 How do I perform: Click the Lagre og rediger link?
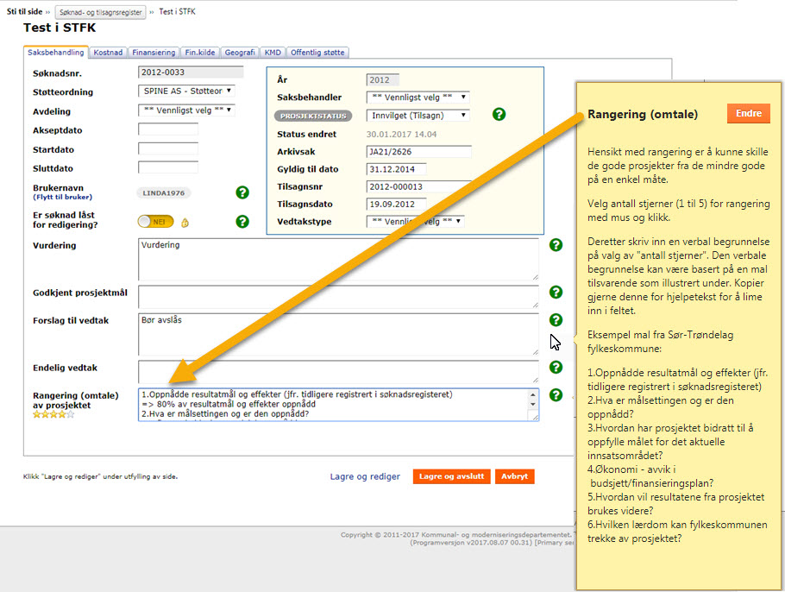click(x=365, y=476)
